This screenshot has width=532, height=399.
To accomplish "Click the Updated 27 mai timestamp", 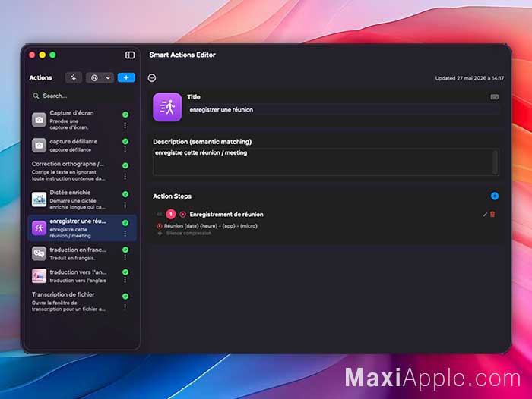I will (x=470, y=78).
